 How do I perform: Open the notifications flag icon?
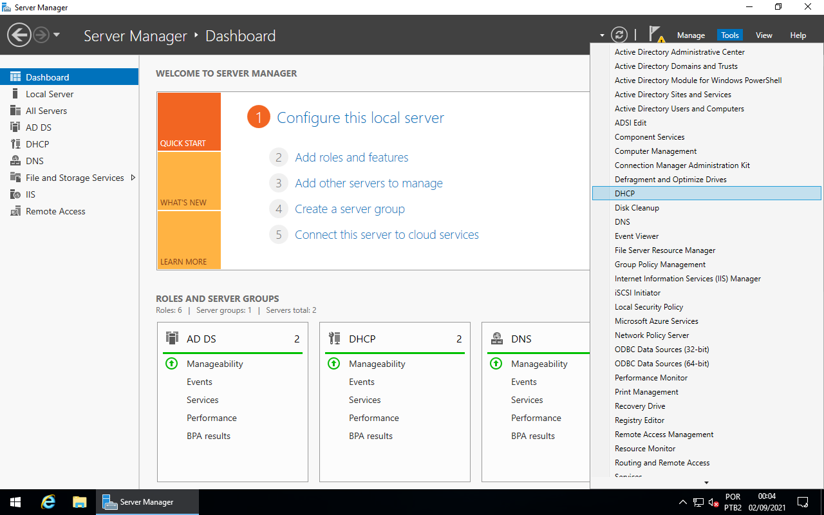pyautogui.click(x=655, y=35)
